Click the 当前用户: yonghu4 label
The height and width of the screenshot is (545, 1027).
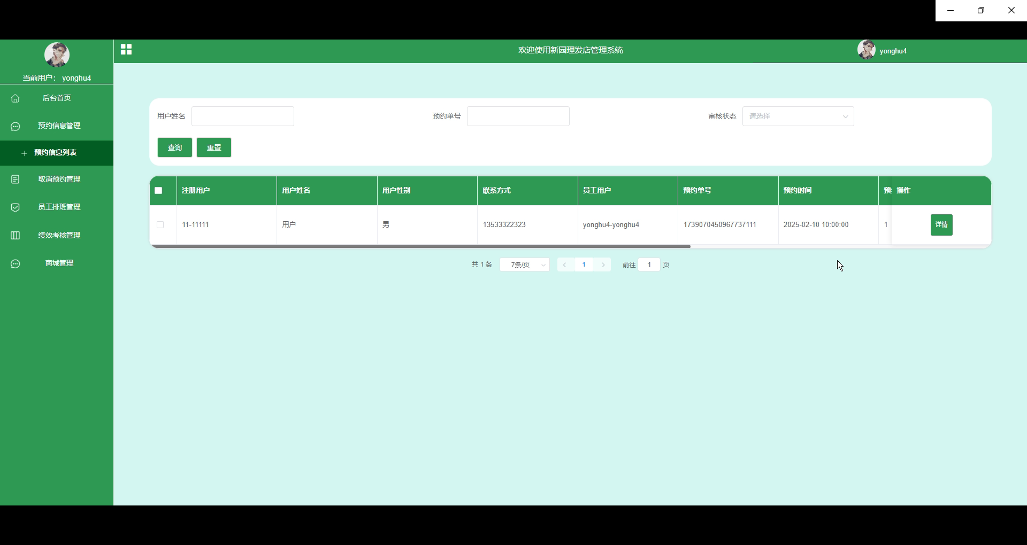click(x=57, y=78)
